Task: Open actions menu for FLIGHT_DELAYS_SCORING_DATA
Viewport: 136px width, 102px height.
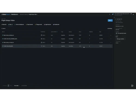Action: 111,39
